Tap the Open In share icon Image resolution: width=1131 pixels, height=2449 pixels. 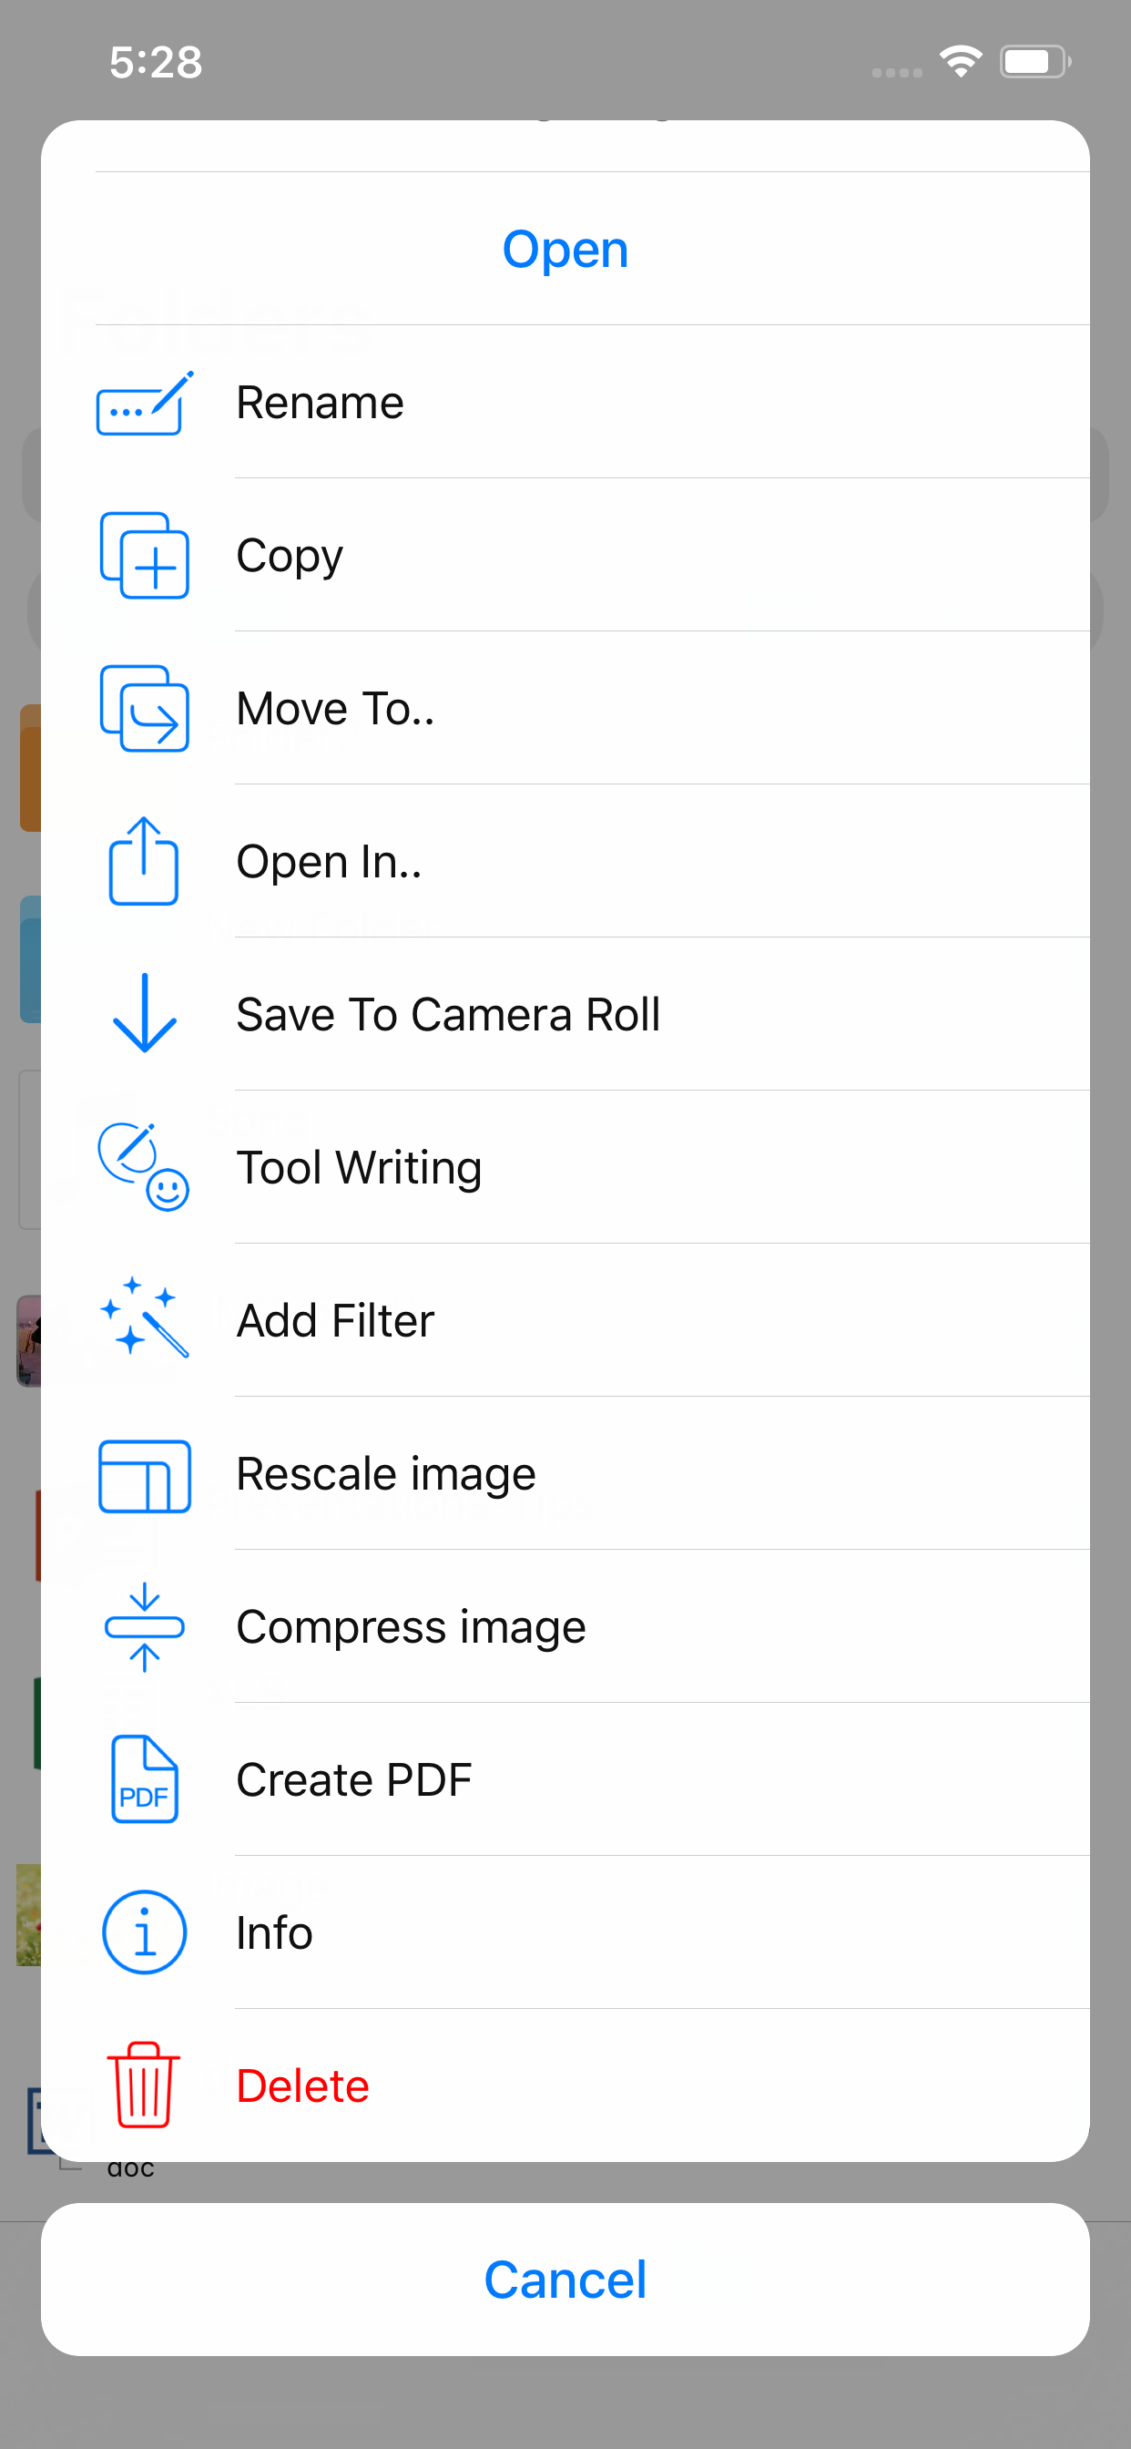pos(145,861)
